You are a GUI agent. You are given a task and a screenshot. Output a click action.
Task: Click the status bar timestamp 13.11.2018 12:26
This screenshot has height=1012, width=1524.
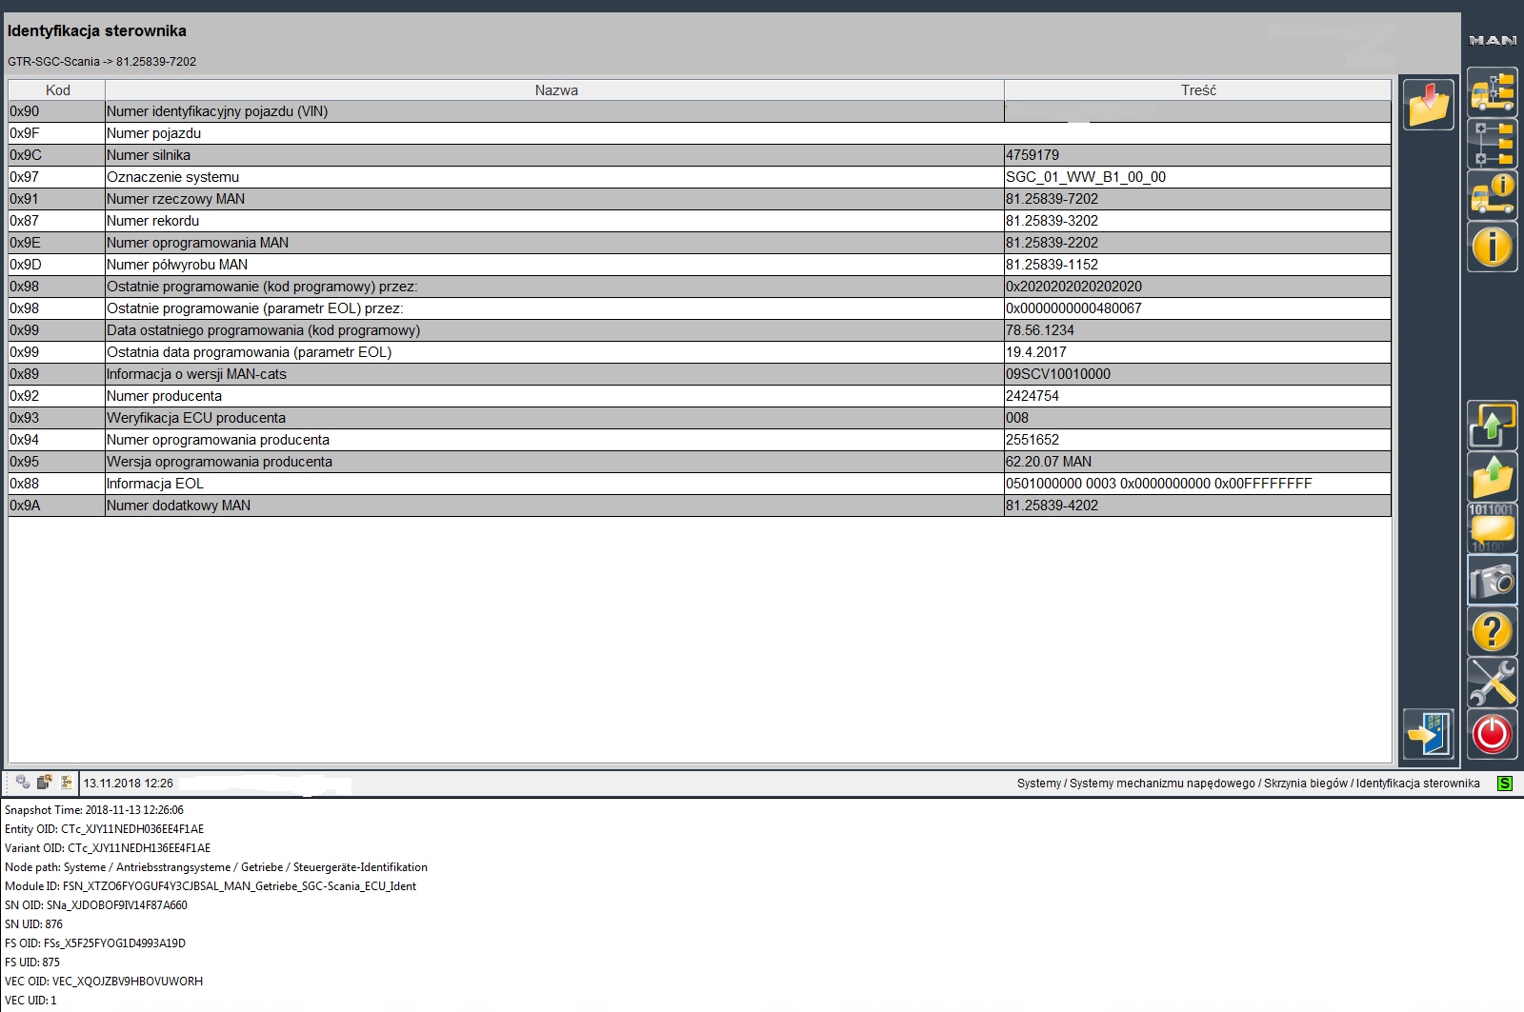point(129,784)
